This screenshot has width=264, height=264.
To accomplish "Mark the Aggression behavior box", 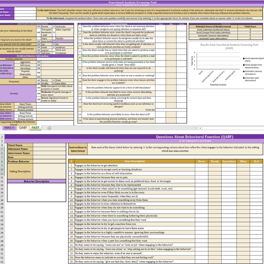I will coord(39,62).
